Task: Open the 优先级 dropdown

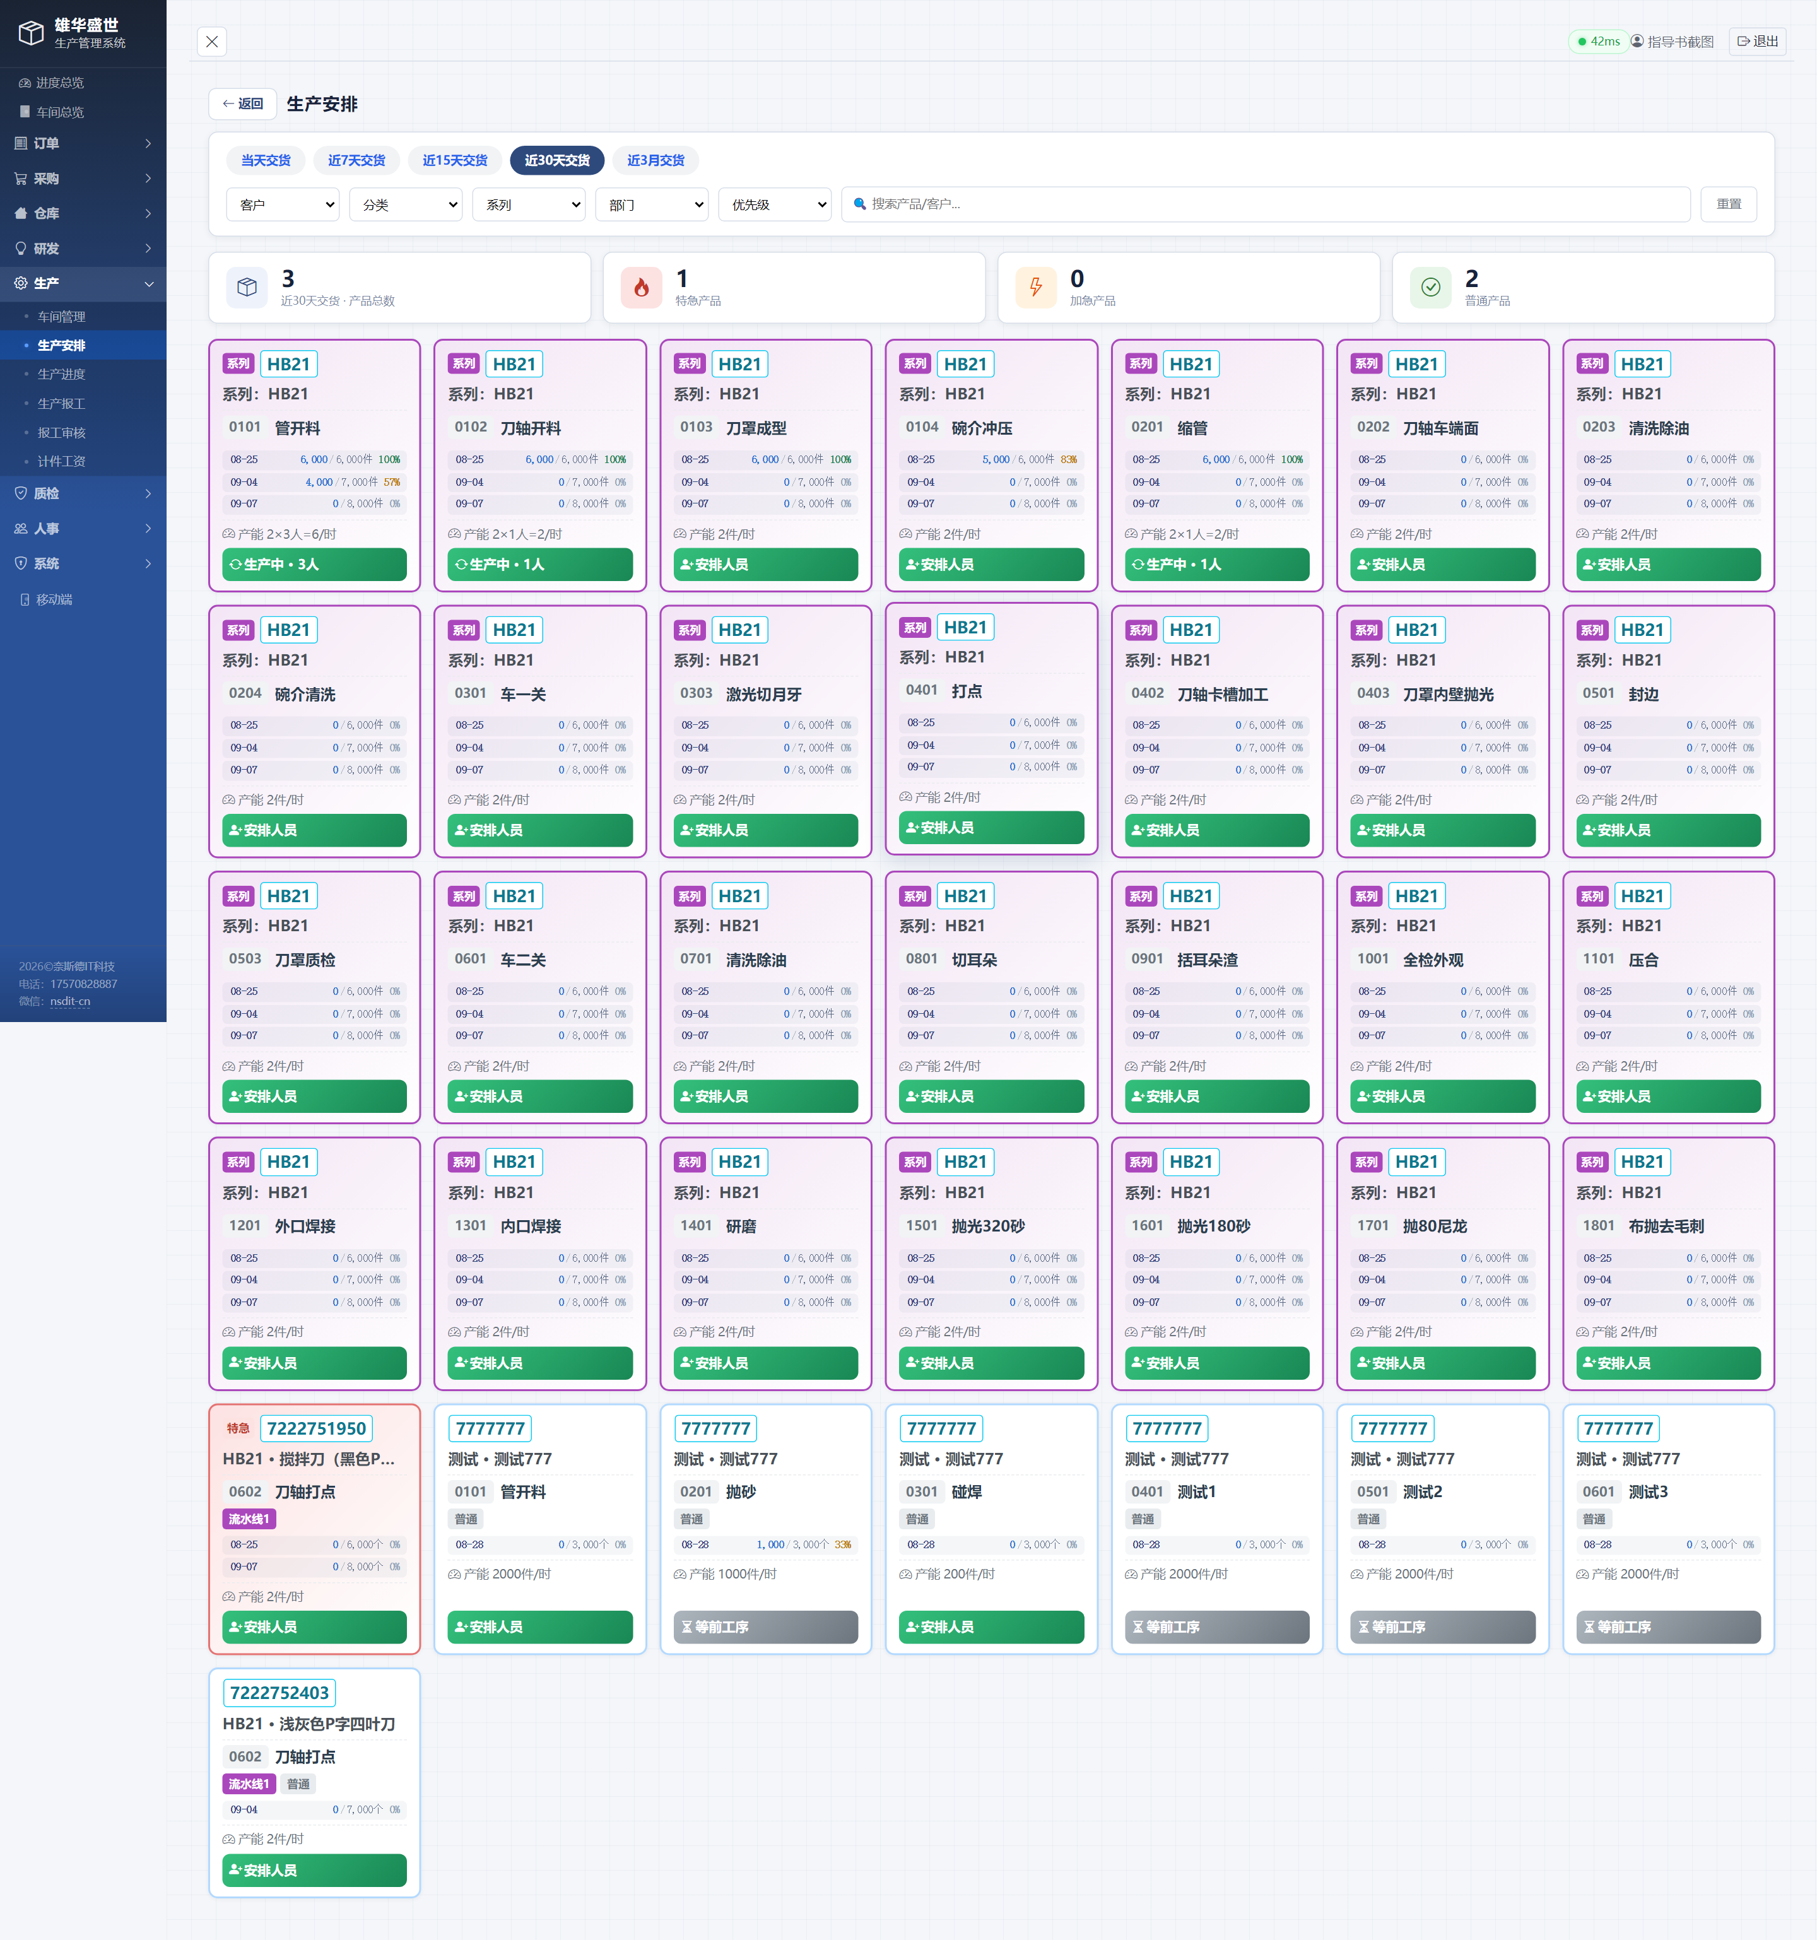Action: [x=775, y=205]
